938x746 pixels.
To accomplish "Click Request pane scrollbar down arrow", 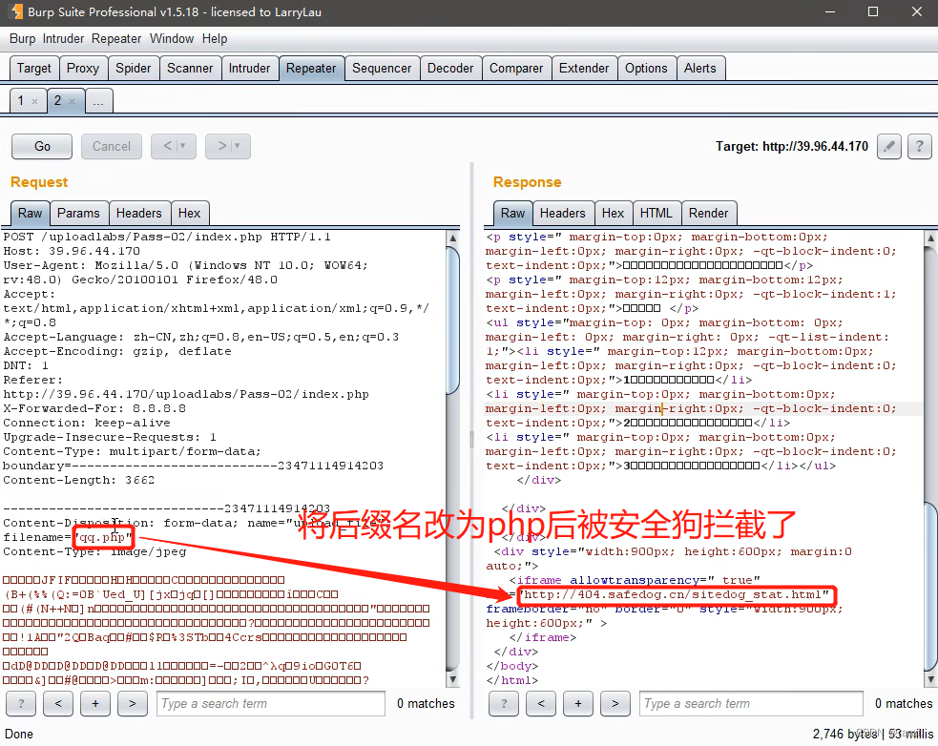I will tap(453, 679).
